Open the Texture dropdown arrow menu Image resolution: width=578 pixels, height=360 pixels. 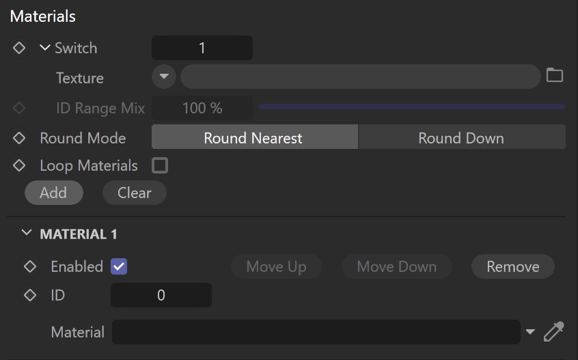(x=164, y=77)
